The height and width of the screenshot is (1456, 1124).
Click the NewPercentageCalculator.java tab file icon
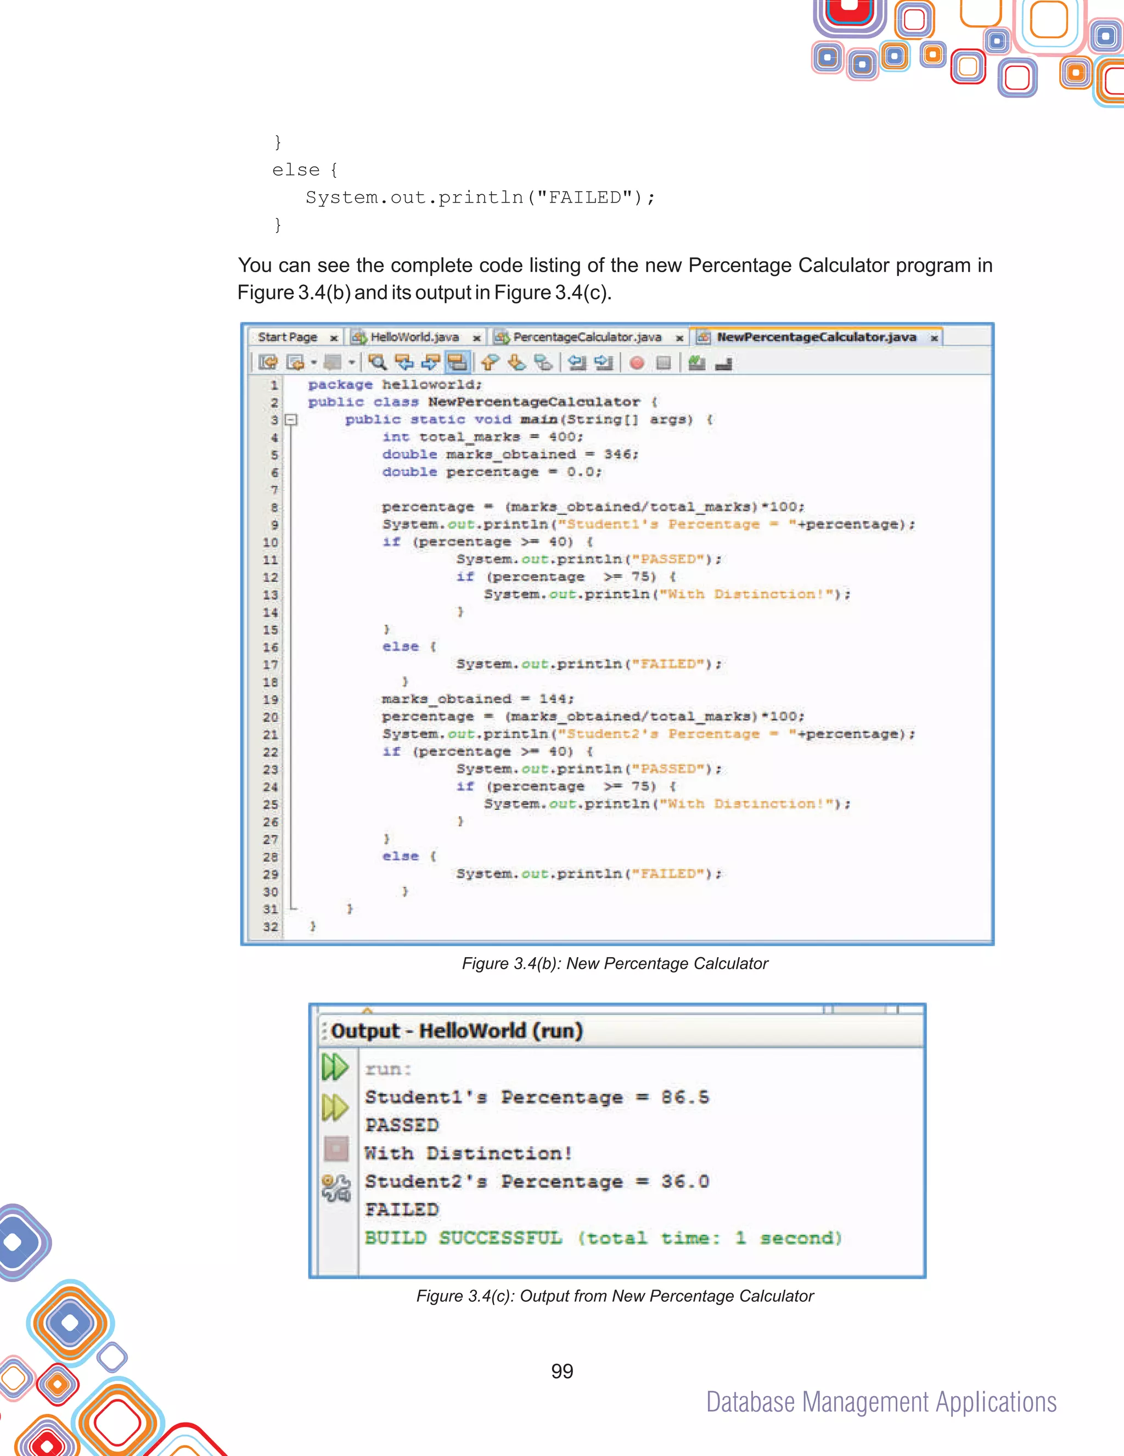point(704,338)
